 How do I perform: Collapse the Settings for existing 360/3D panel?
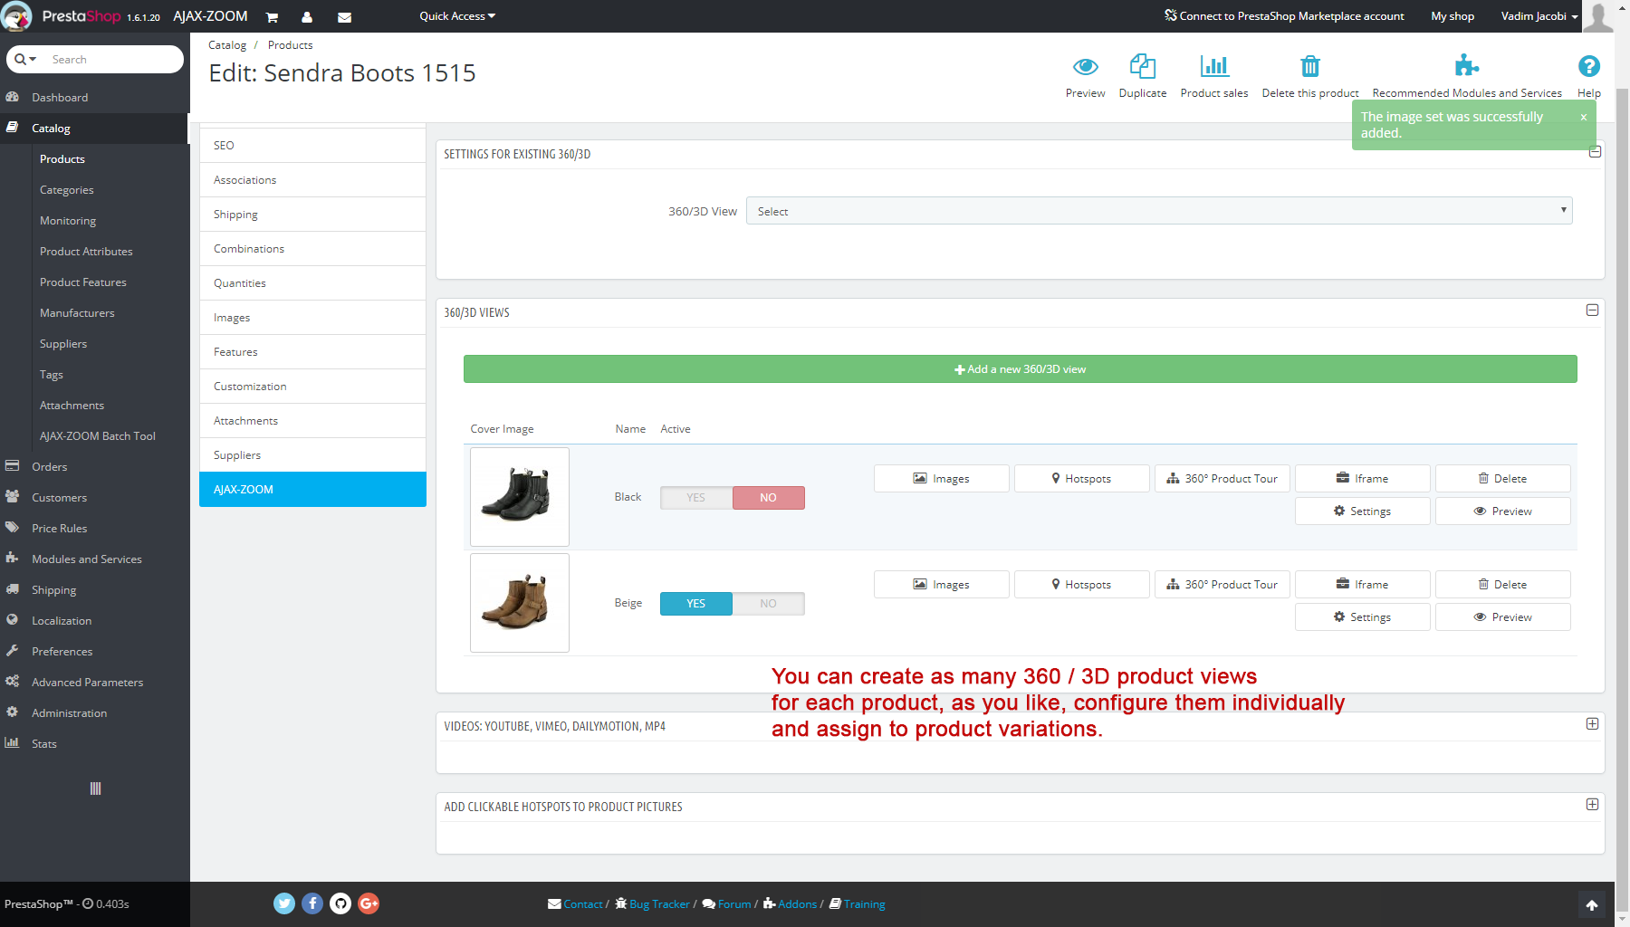[x=1596, y=152]
